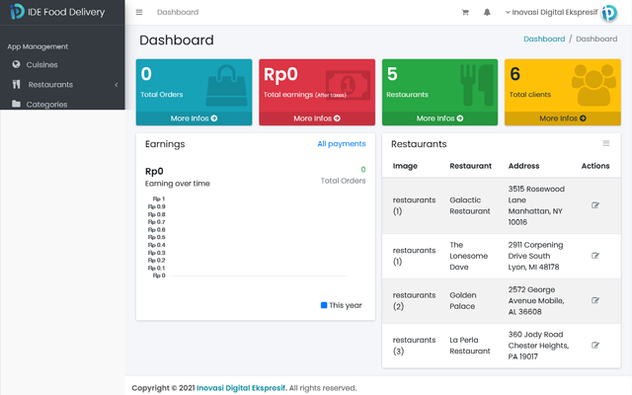The image size is (632, 395).
Task: Click edit icon for La Perla Restaurant
Action: pos(594,346)
